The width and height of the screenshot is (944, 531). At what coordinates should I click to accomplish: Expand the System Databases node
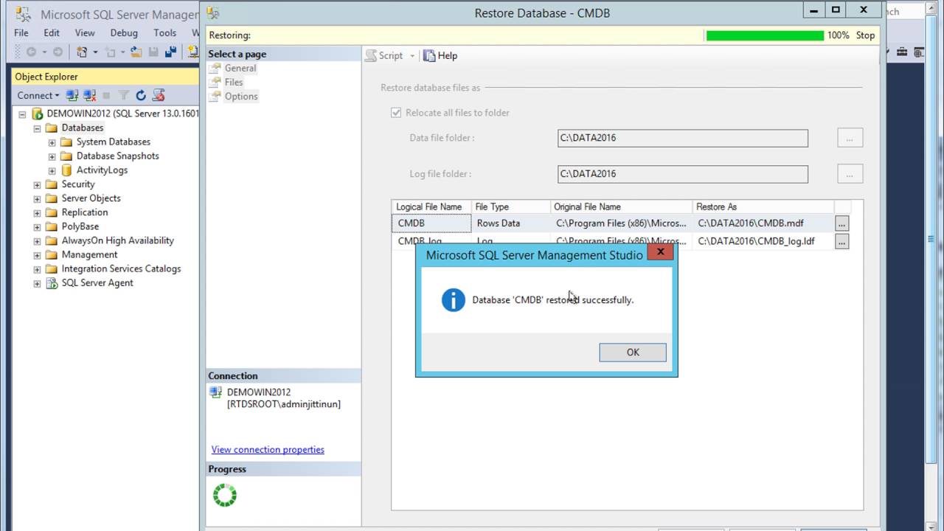coord(52,142)
